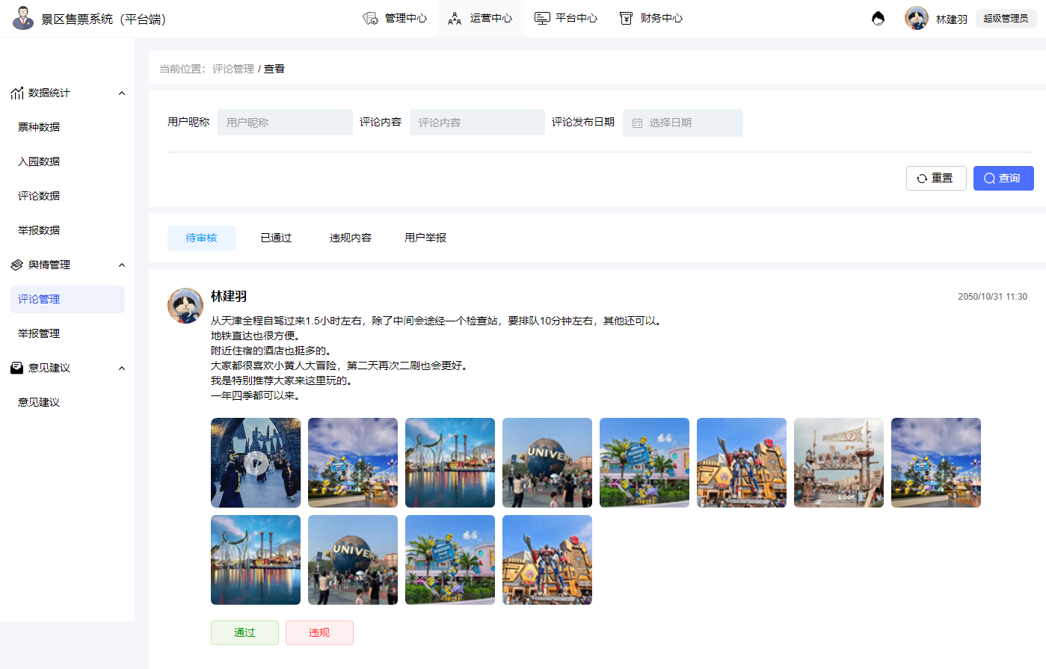Viewport: 1046px width, 669px height.
Task: Collapse the 数据统计 sidebar group
Action: coord(122,93)
